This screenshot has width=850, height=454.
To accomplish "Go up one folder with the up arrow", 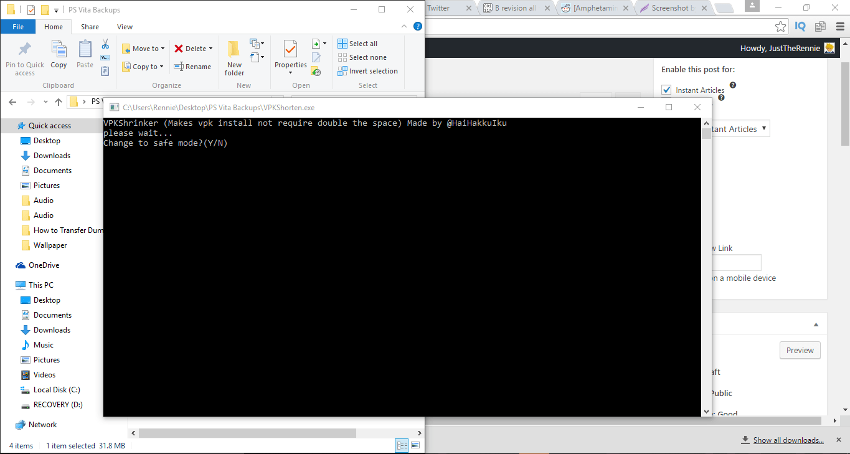I will tap(59, 102).
